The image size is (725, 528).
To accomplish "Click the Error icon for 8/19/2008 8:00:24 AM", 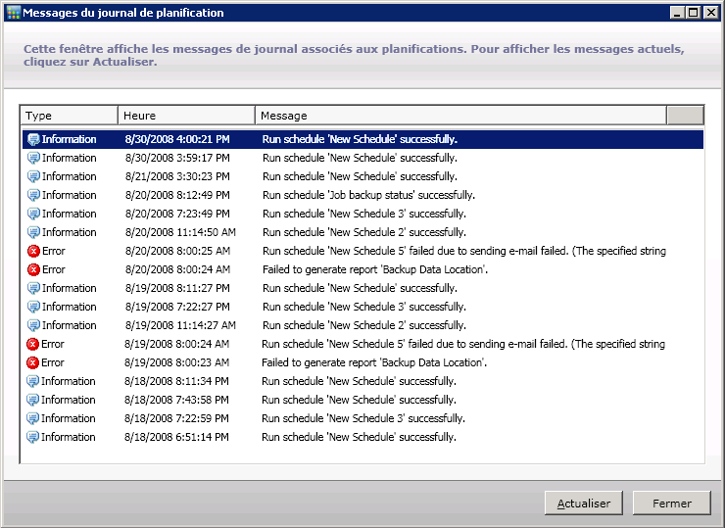I will coord(33,344).
